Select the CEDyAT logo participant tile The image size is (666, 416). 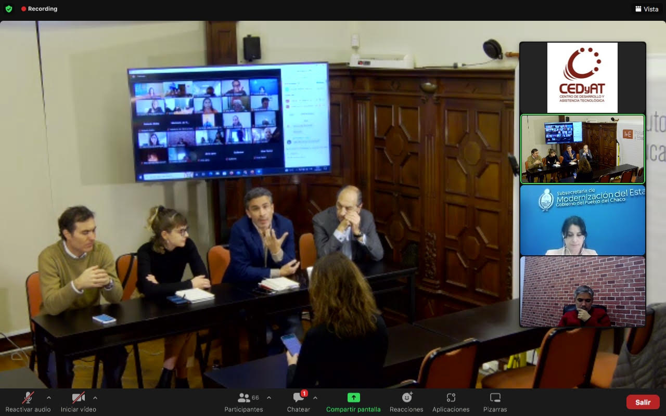tap(582, 77)
